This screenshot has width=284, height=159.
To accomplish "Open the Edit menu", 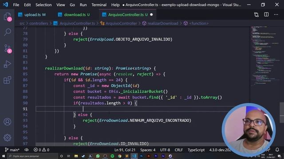I will click(x=28, y=5).
